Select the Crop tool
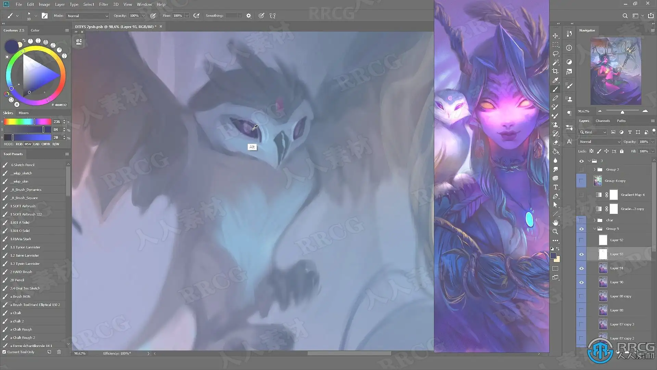Image resolution: width=657 pixels, height=370 pixels. (x=555, y=71)
